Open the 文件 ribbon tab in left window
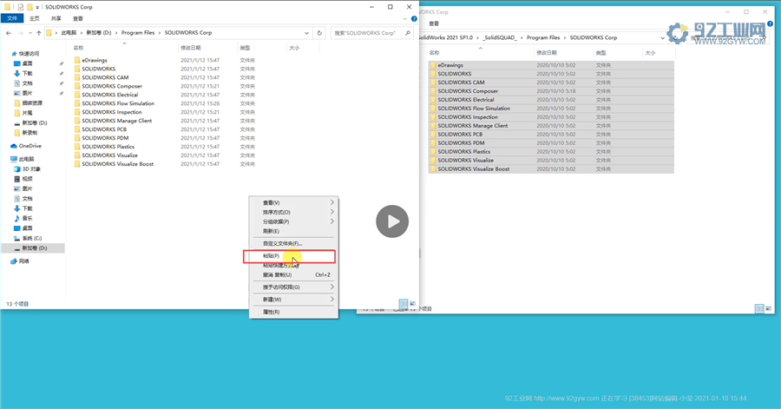 tap(12, 18)
